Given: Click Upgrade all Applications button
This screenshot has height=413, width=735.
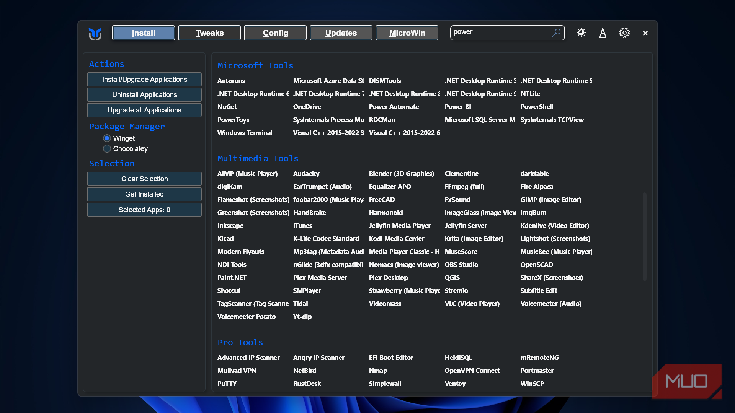Looking at the screenshot, I should [144, 110].
